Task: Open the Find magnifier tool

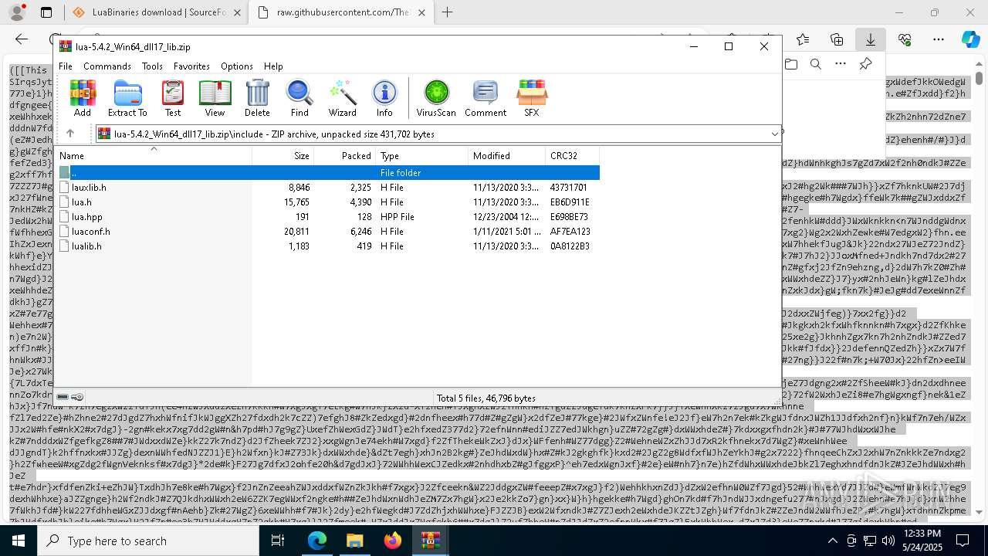Action: click(299, 98)
